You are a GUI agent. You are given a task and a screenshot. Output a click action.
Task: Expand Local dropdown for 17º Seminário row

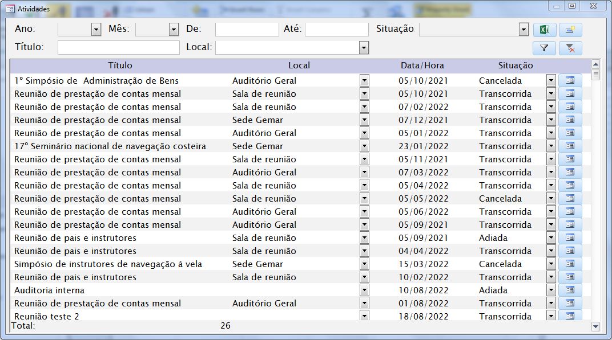tap(364, 146)
